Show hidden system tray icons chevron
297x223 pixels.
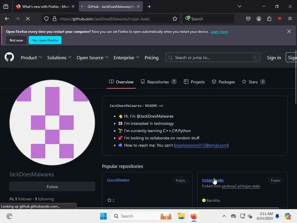[x=224, y=216]
